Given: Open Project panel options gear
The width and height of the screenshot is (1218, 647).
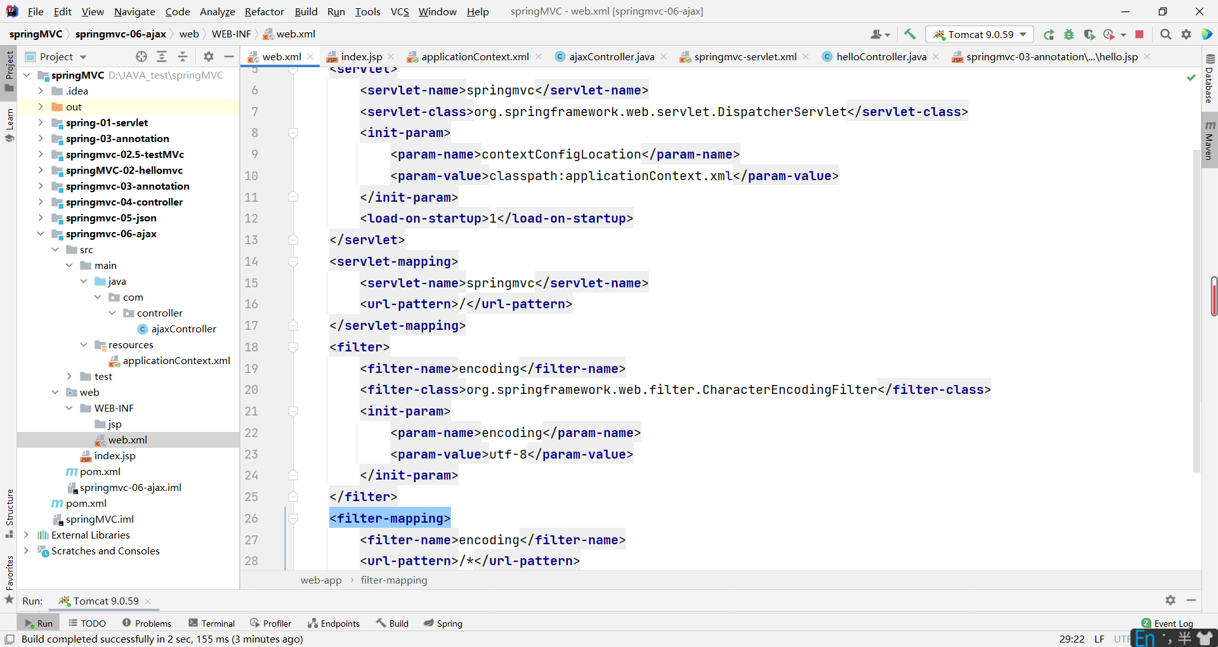Looking at the screenshot, I should [x=209, y=56].
